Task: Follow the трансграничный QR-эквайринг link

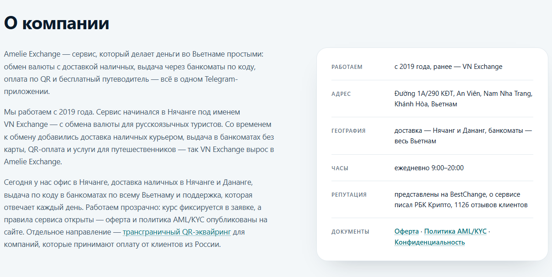Action: point(177,232)
